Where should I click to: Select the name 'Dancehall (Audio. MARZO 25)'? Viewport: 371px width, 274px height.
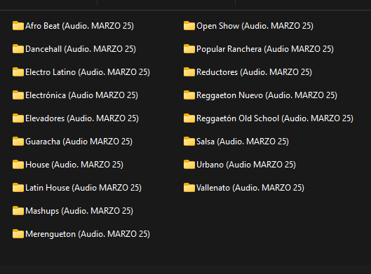[81, 49]
